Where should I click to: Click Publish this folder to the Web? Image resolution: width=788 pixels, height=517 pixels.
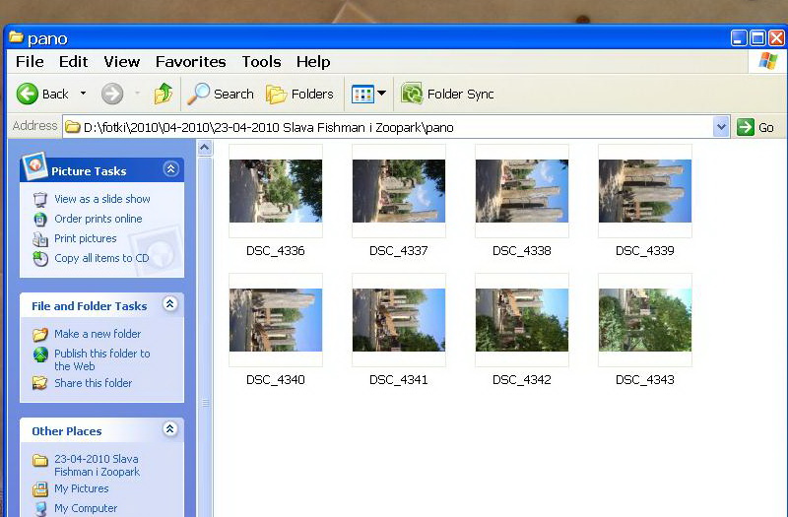pyautogui.click(x=102, y=359)
